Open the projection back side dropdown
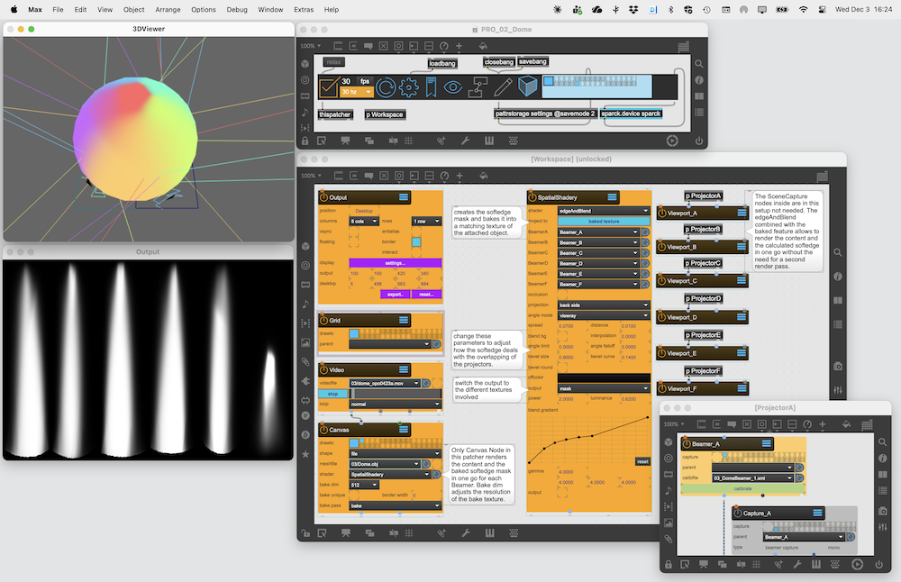The image size is (901, 582). point(603,305)
